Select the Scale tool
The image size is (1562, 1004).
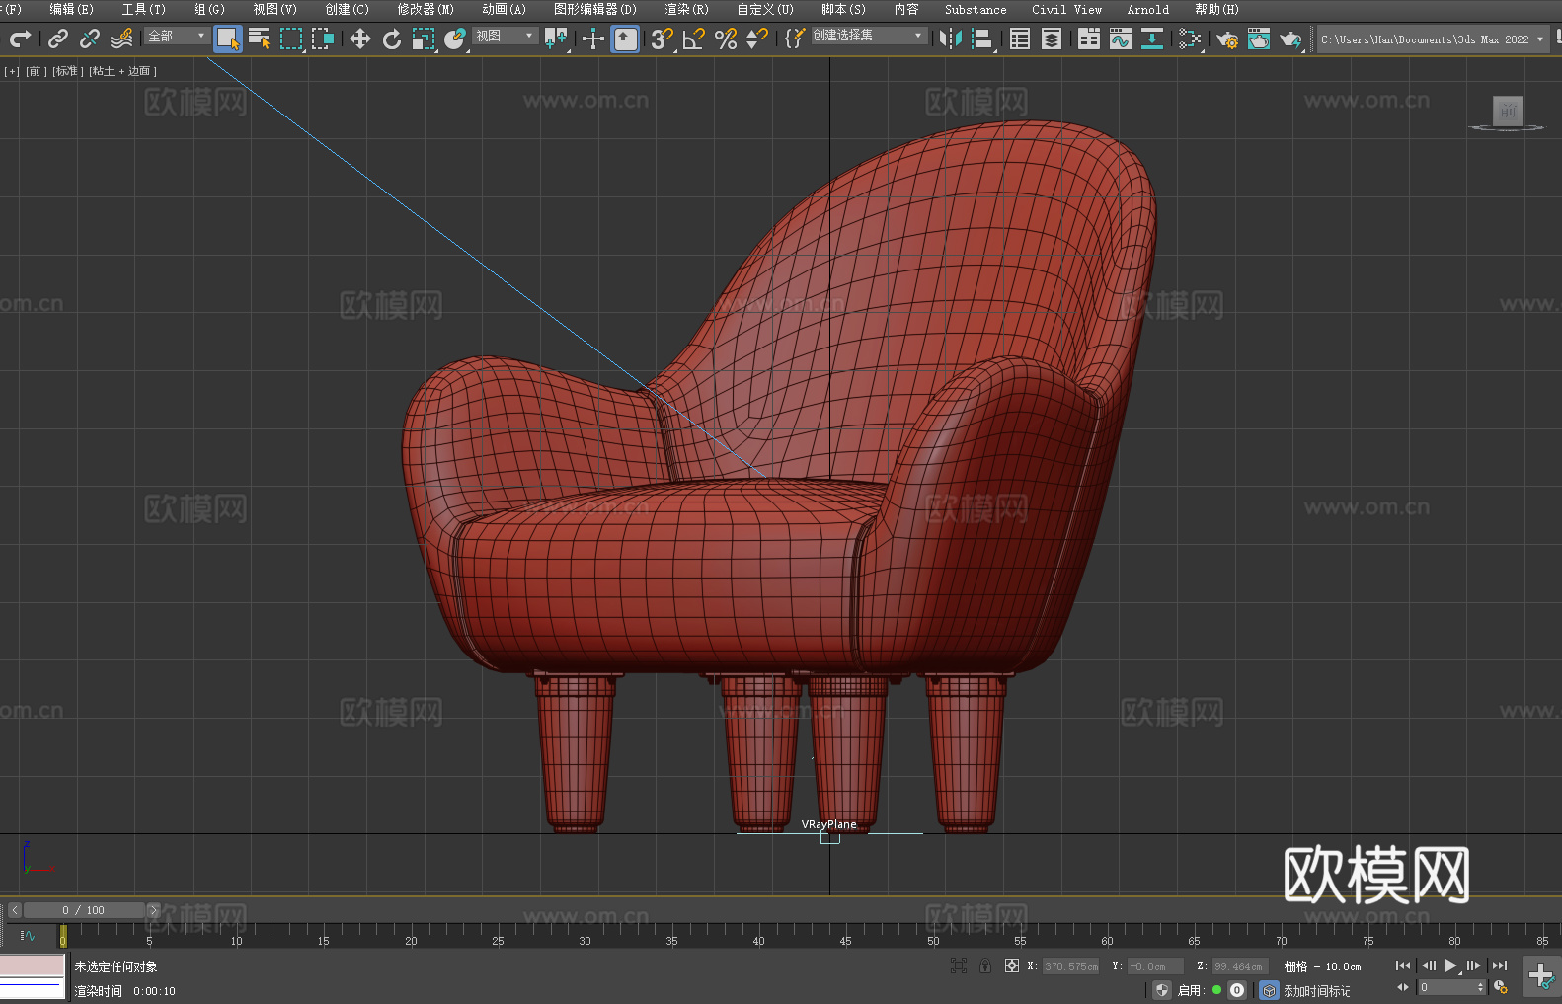(x=424, y=39)
